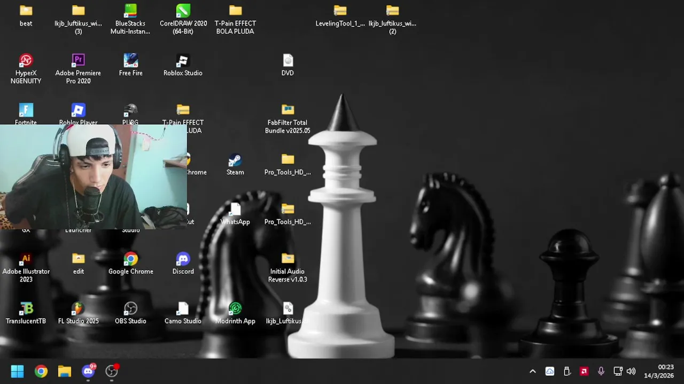Select Adobe Illustrator 2023 shortcut
Image resolution: width=684 pixels, height=384 pixels.
26,268
